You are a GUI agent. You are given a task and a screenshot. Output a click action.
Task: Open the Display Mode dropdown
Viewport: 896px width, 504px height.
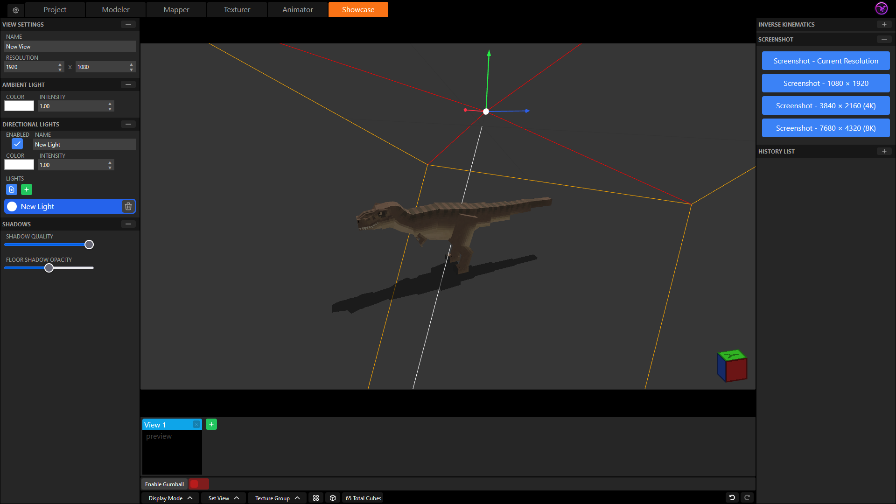170,498
